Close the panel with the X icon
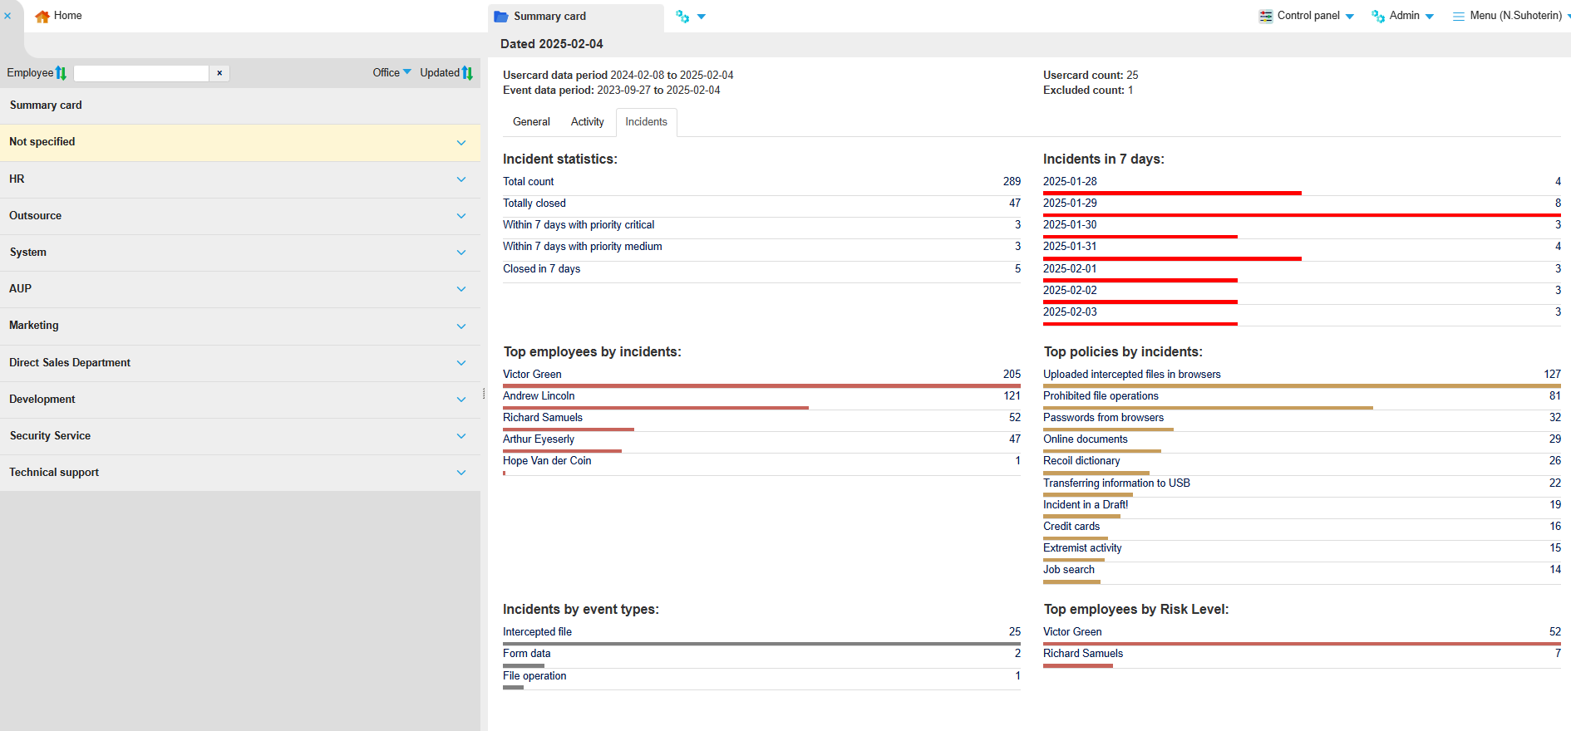This screenshot has height=731, width=1571. tap(7, 16)
